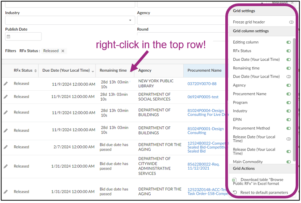301x203 pixels.
Task: Toggle the Remaining time column switch
Action: tap(288, 68)
